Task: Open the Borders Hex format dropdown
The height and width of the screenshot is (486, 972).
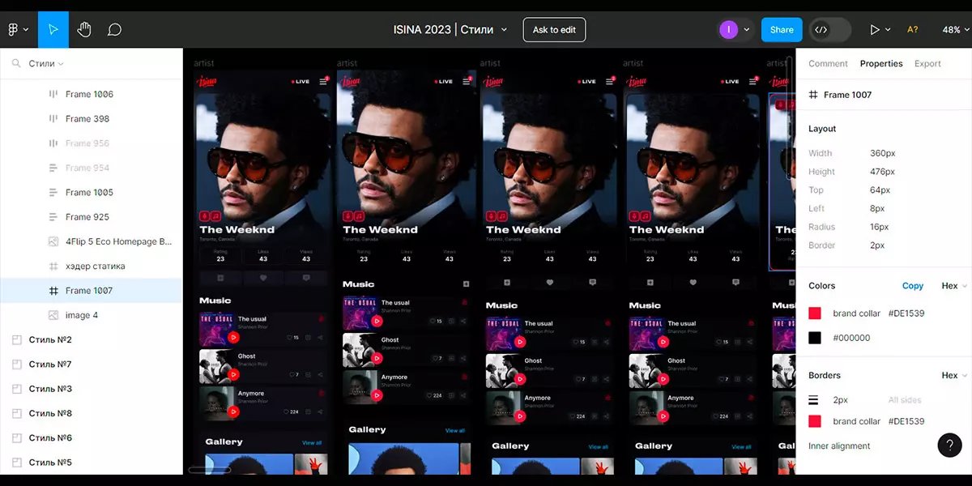Action: coord(953,375)
